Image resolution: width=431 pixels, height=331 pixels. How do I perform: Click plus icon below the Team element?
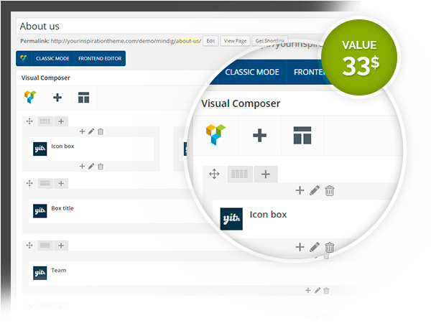[308, 290]
